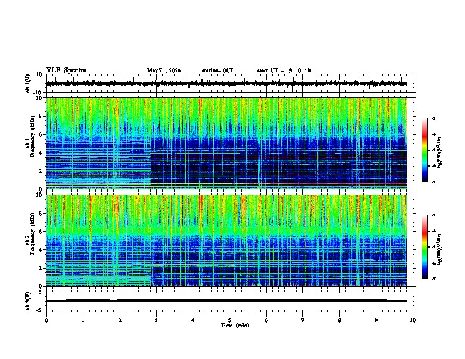This screenshot has width=465, height=359.
Task: Click the "8" kHz tick of ch.2 spectrogram
Action: (x=41, y=214)
